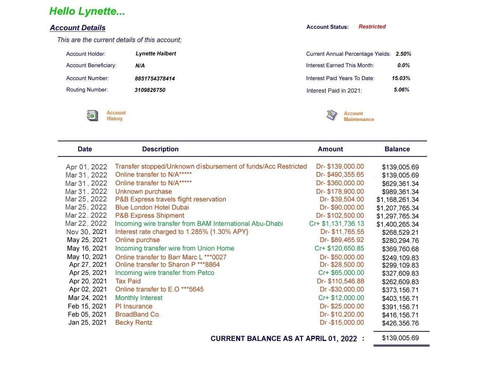This screenshot has width=497, height=369.
Task: Click the Incoming wire transfer from Petco
Action: click(x=165, y=273)
